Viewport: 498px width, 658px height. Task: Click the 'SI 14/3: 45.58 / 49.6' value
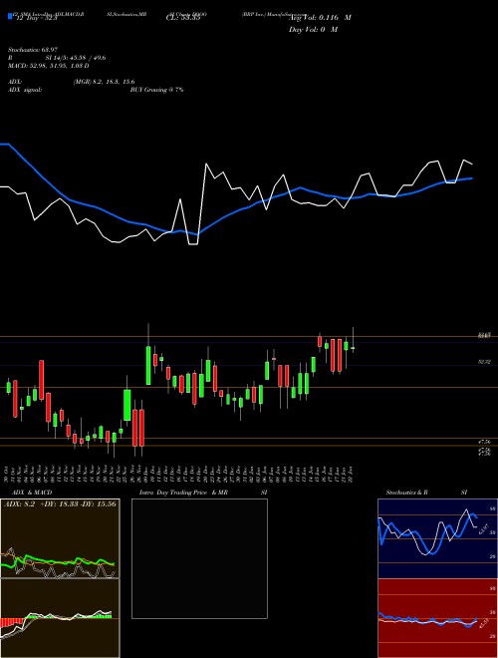76,58
